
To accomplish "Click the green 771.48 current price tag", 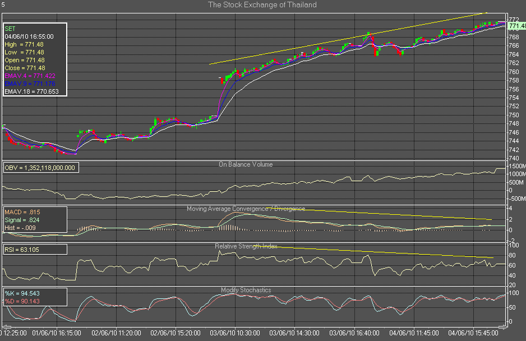I will pos(516,26).
